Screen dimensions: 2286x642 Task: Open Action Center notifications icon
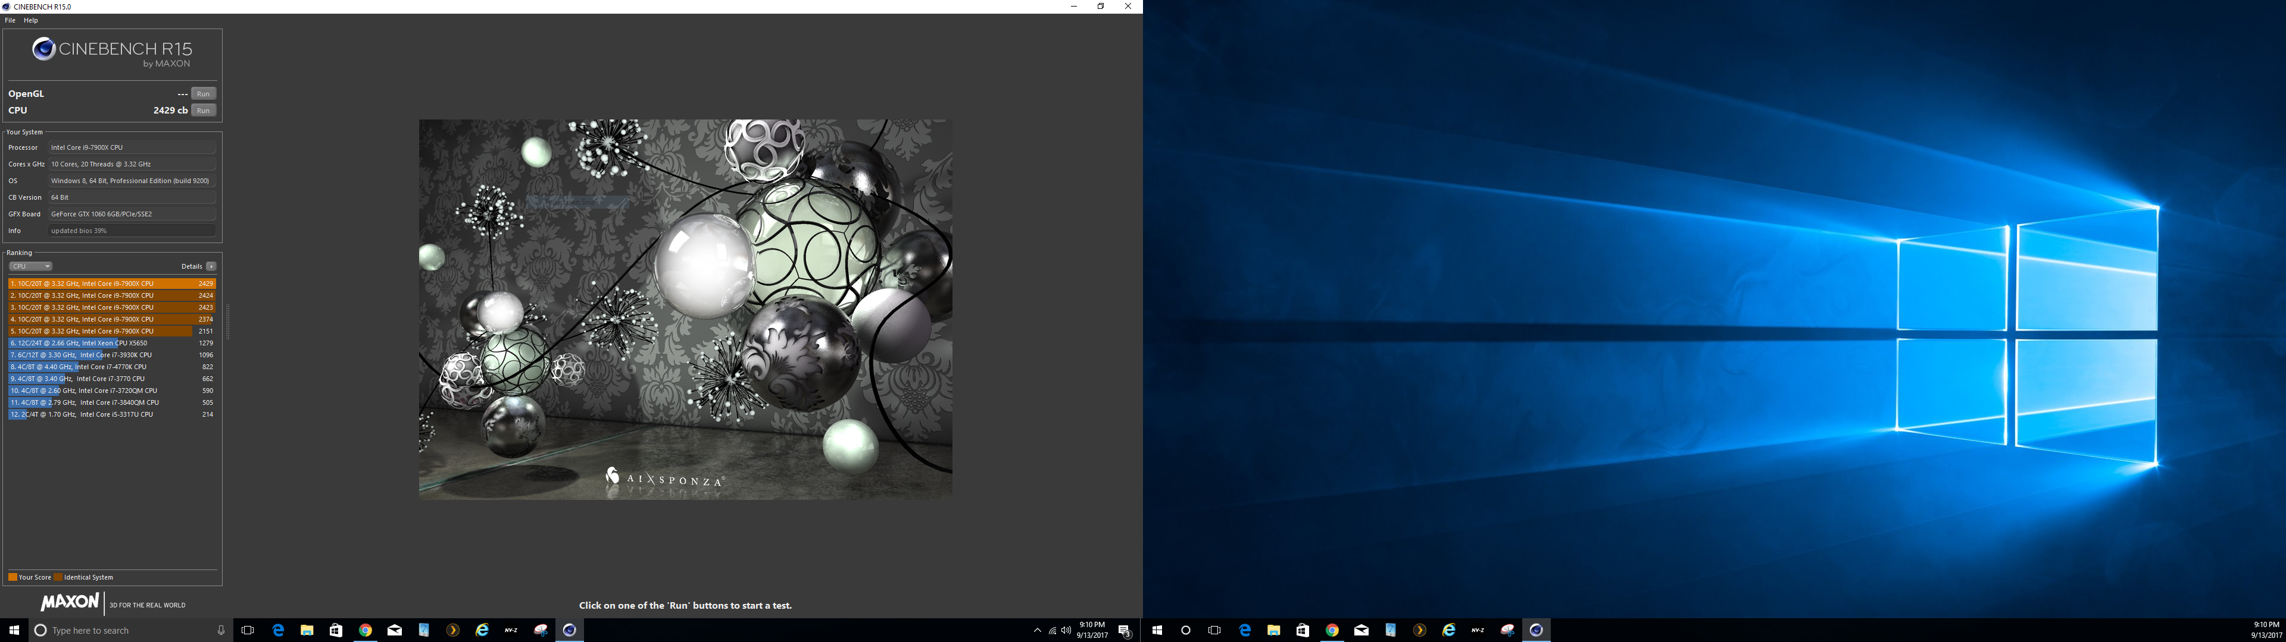1125,631
